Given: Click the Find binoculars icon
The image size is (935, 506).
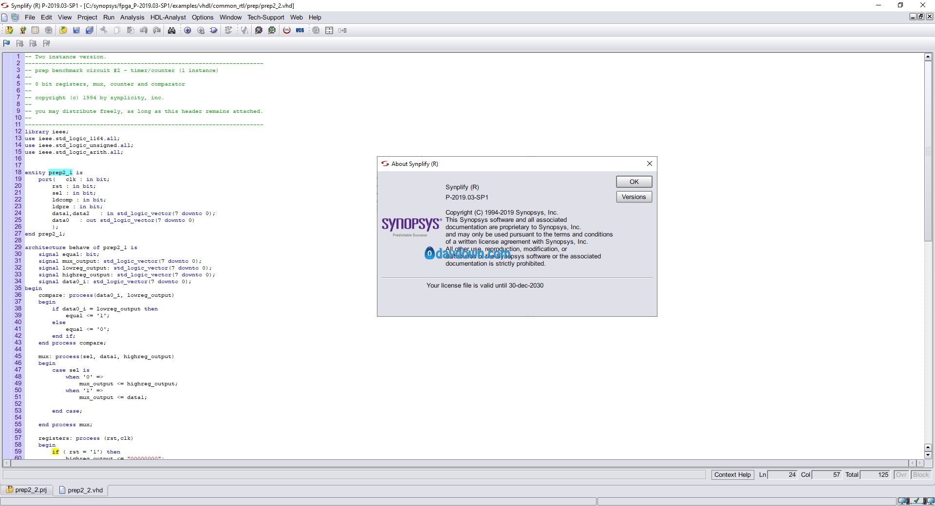Looking at the screenshot, I should coord(171,30).
